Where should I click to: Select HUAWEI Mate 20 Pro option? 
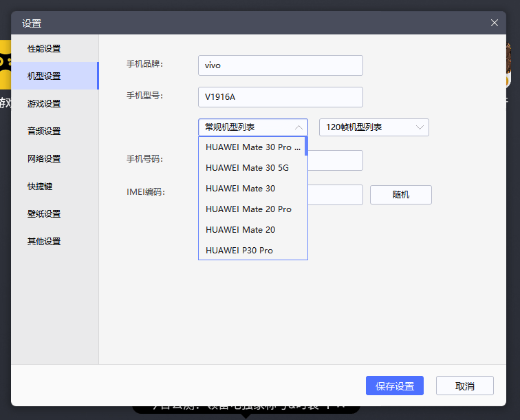(252, 209)
